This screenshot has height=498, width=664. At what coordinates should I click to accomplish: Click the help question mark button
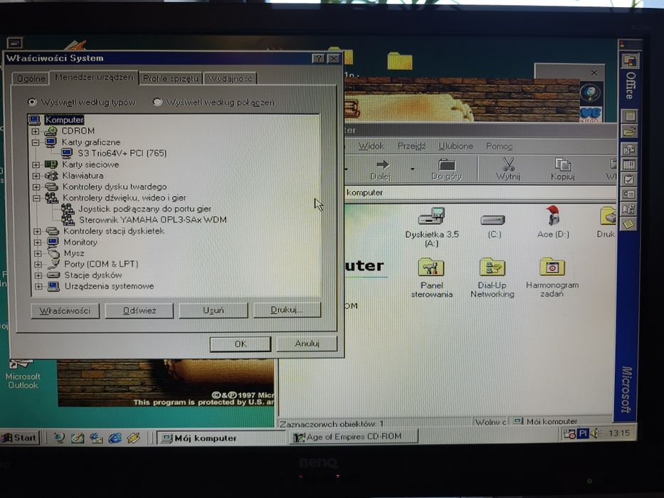coord(318,58)
